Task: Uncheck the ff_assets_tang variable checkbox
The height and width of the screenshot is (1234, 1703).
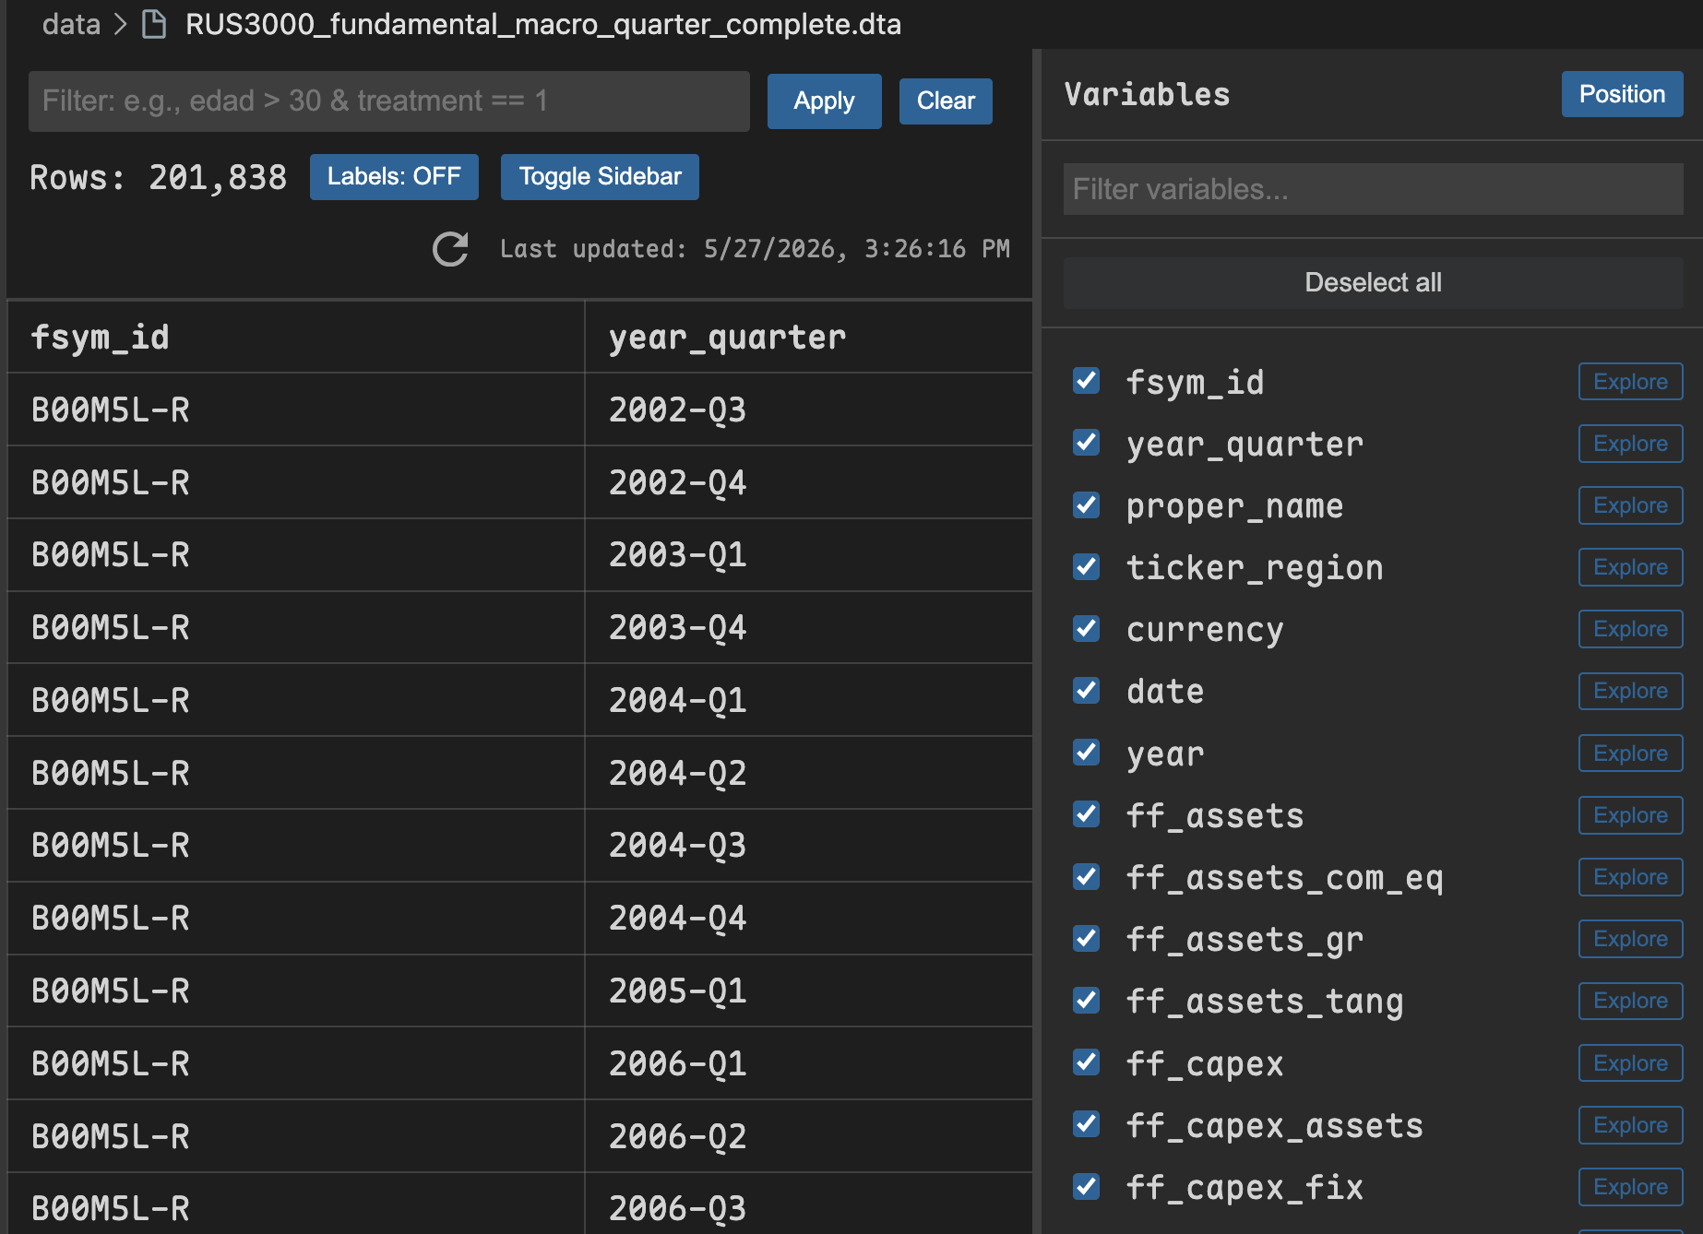Action: coord(1087,1001)
